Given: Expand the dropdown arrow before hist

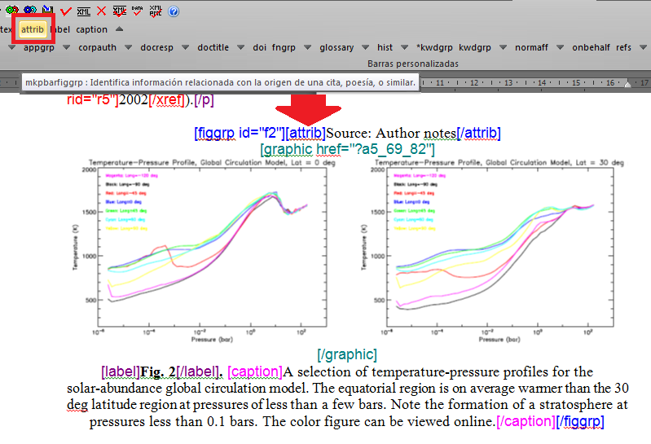Looking at the screenshot, I should click(x=366, y=48).
